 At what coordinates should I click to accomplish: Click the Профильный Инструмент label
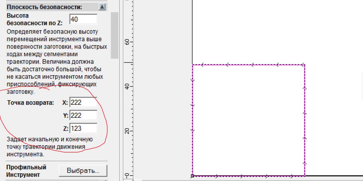pyautogui.click(x=26, y=171)
